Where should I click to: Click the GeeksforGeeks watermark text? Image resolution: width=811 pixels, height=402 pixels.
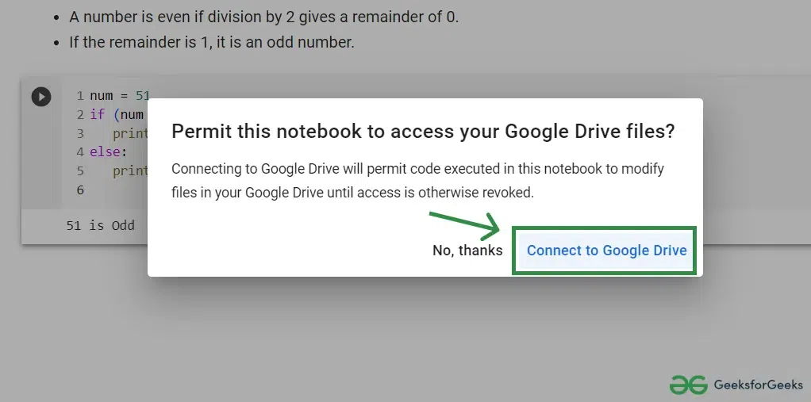tap(759, 385)
